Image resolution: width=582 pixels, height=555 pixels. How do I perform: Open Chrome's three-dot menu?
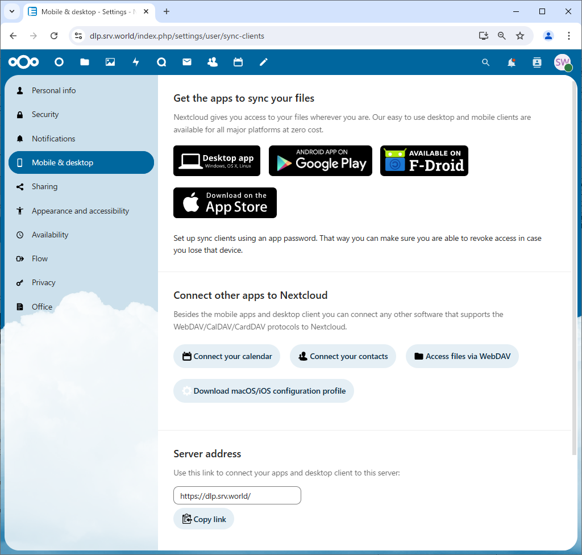tap(568, 36)
